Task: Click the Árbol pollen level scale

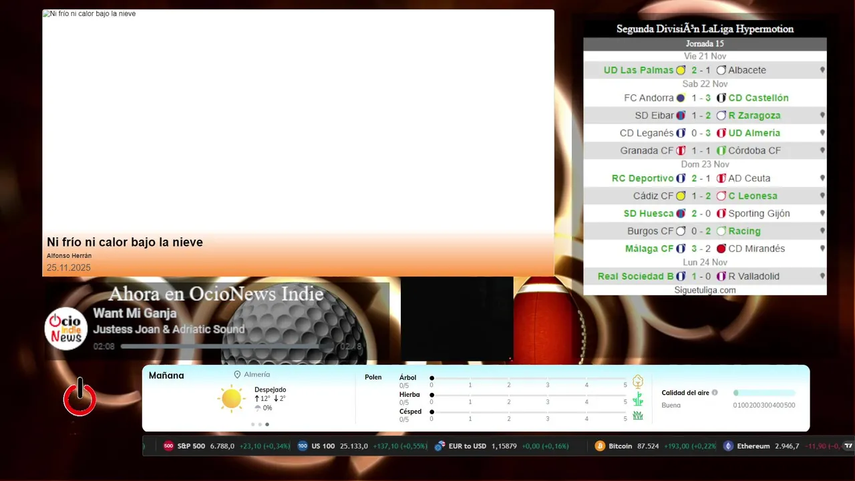Action: [x=528, y=379]
